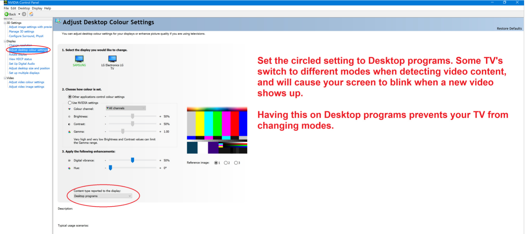Click Restore Defaults link
Image resolution: width=530 pixels, height=234 pixels.
[x=509, y=28]
